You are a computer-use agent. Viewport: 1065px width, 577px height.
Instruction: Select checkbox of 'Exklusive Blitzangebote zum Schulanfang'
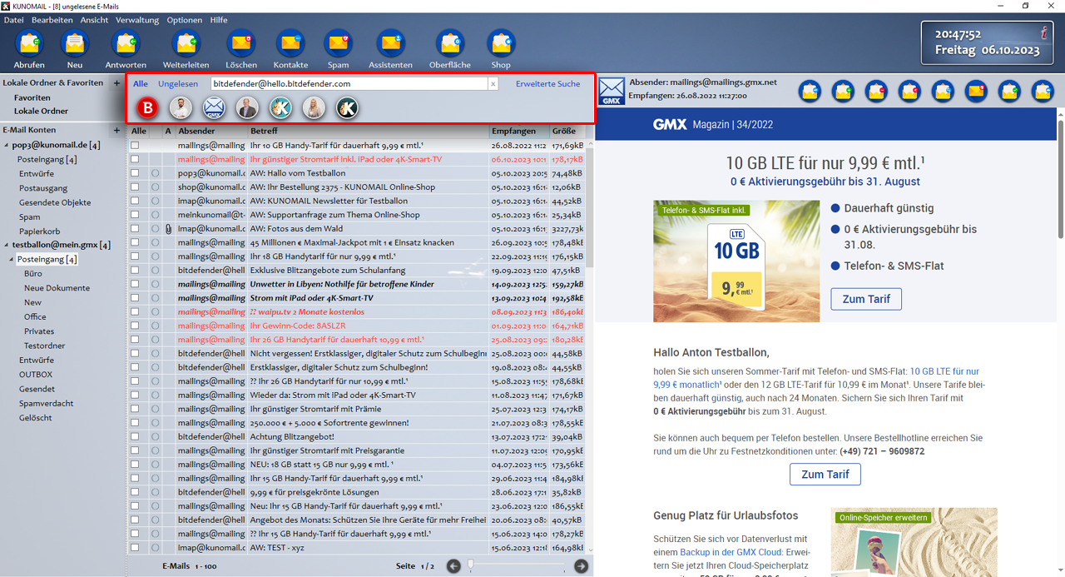pyautogui.click(x=135, y=270)
